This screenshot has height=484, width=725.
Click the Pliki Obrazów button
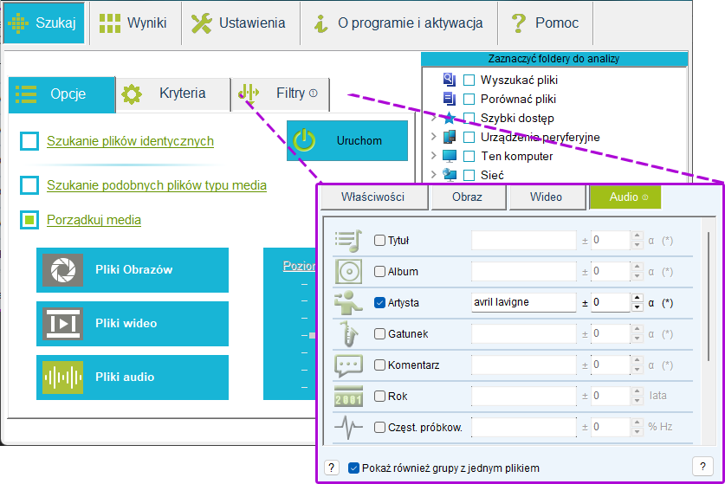(x=133, y=270)
